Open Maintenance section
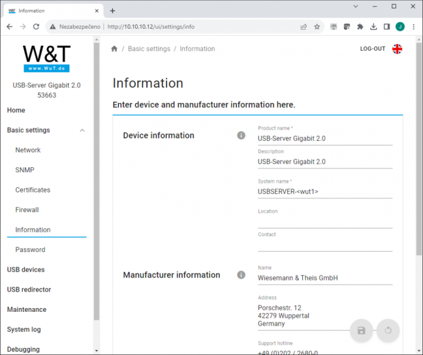The image size is (423, 355). [27, 310]
